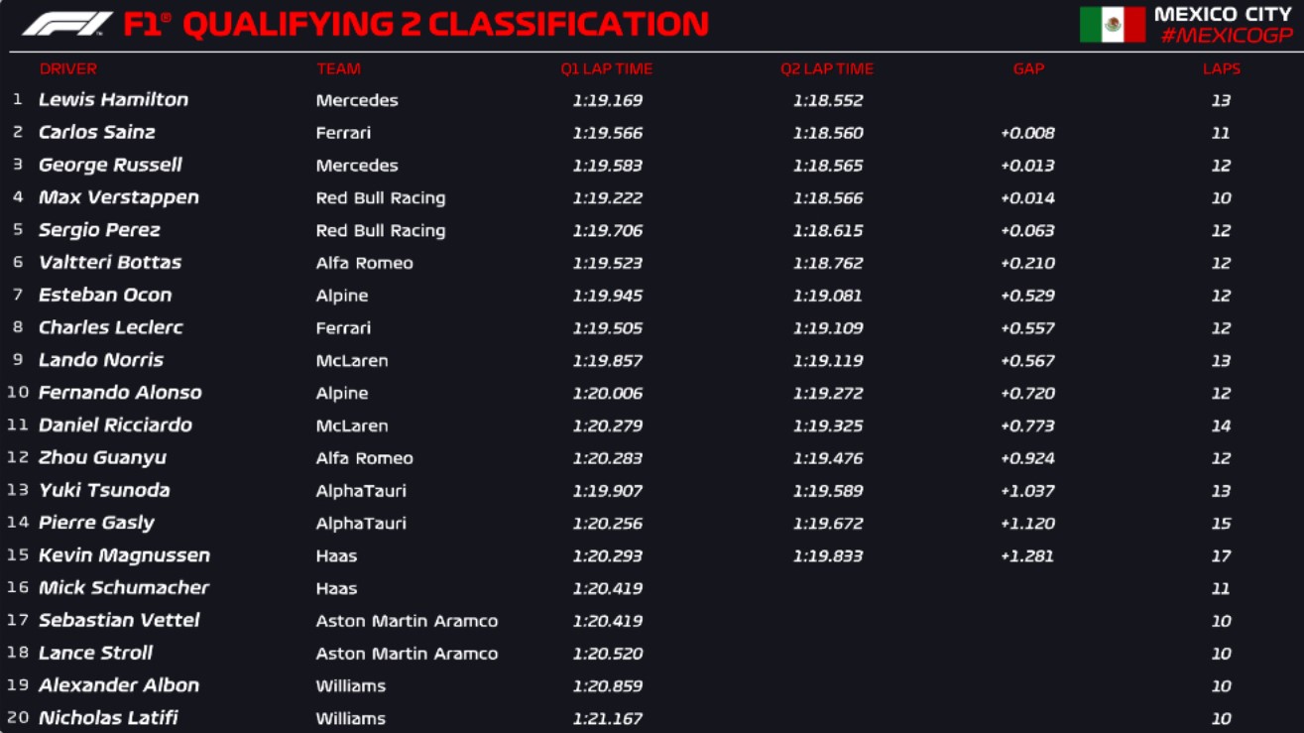Select Nicholas Latifi's row name
Image resolution: width=1304 pixels, height=733 pixels.
click(108, 718)
